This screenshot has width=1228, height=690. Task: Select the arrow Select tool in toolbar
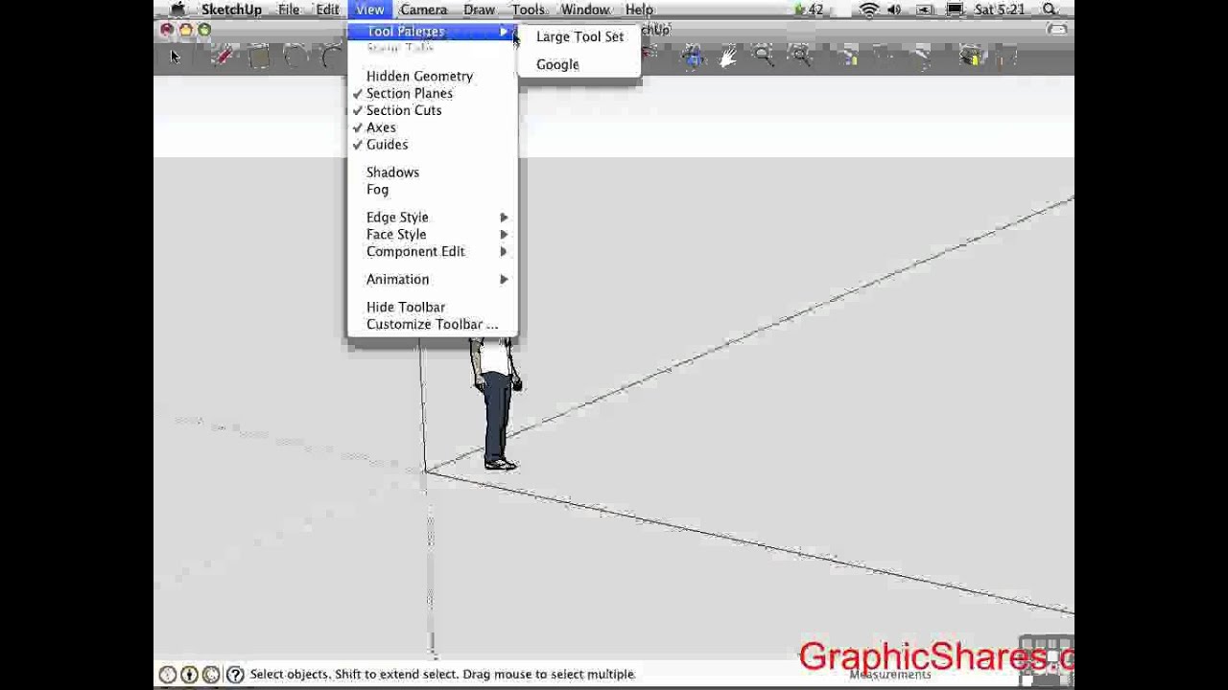click(175, 57)
